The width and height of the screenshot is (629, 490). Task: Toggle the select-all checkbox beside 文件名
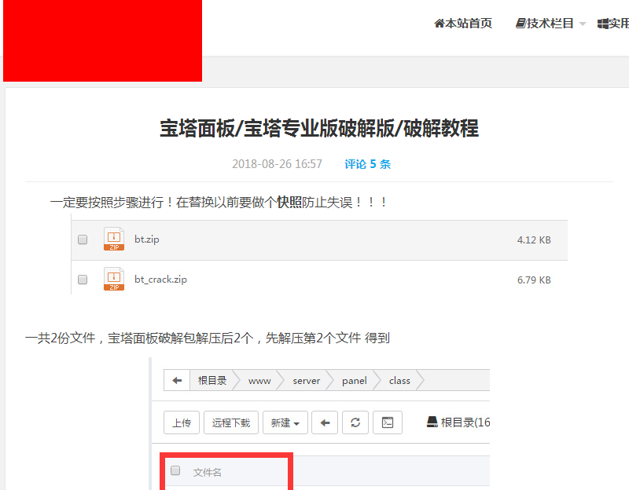click(175, 470)
